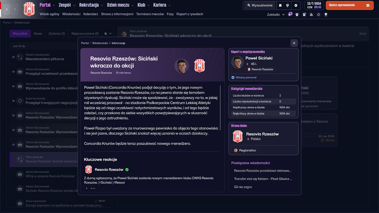Switch to the Zadania (3) tab

tap(57, 34)
